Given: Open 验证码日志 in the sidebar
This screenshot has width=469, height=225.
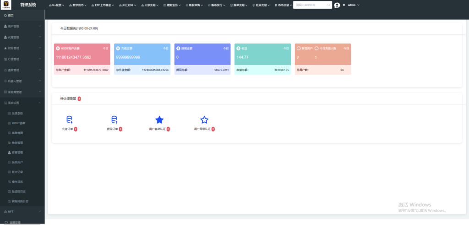Looking at the screenshot, I should 22,192.
